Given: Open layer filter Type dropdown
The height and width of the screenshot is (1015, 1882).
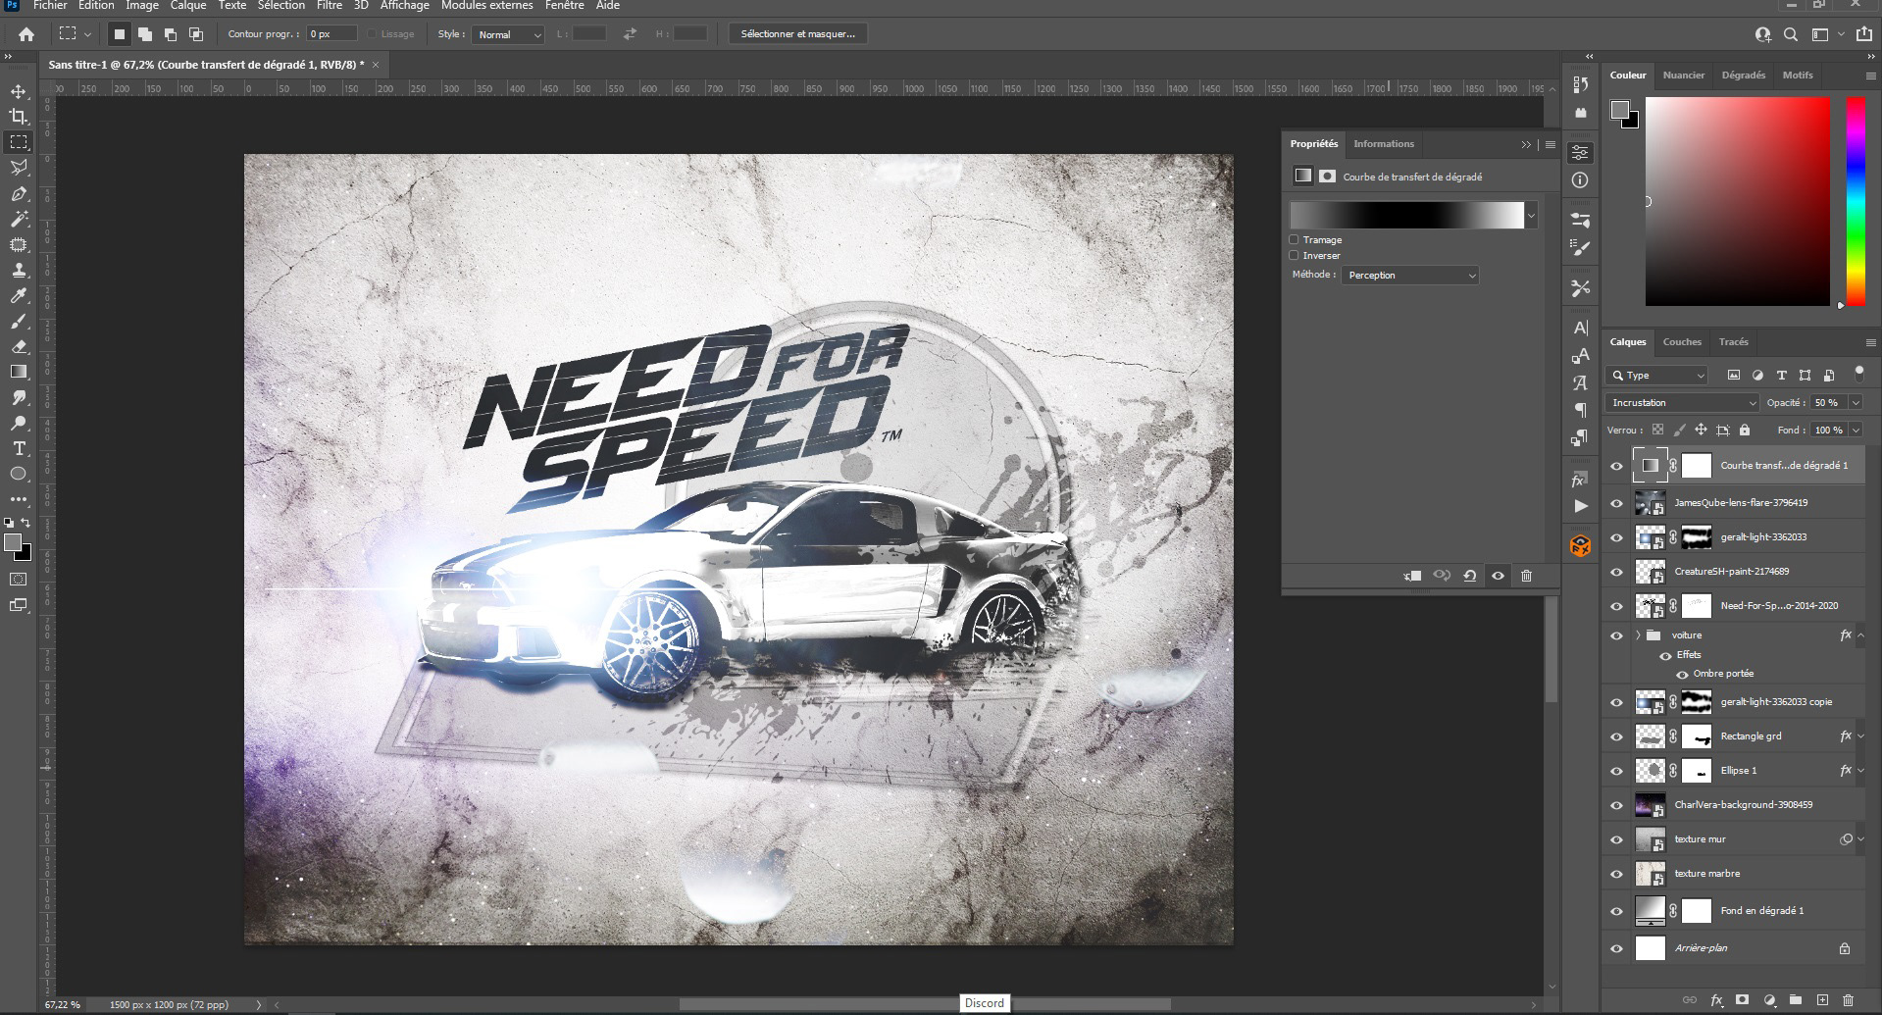Looking at the screenshot, I should [x=1657, y=376].
